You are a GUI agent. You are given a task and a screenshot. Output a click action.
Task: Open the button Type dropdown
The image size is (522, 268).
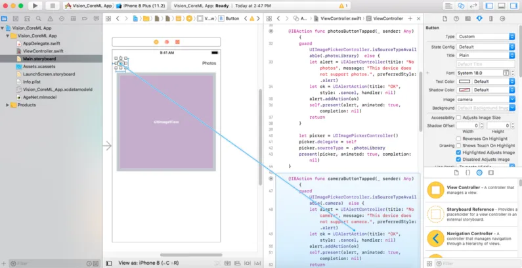tap(485, 37)
